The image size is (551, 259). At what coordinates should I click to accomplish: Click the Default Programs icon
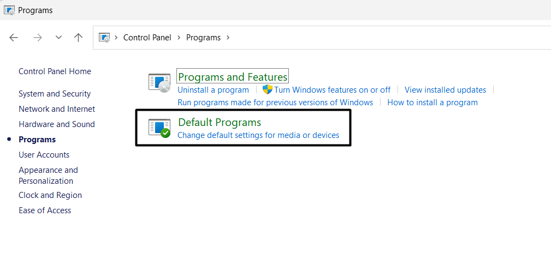159,128
